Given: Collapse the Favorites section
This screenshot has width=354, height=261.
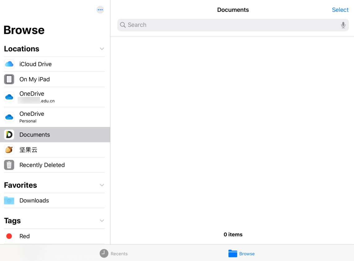Looking at the screenshot, I should pyautogui.click(x=102, y=185).
